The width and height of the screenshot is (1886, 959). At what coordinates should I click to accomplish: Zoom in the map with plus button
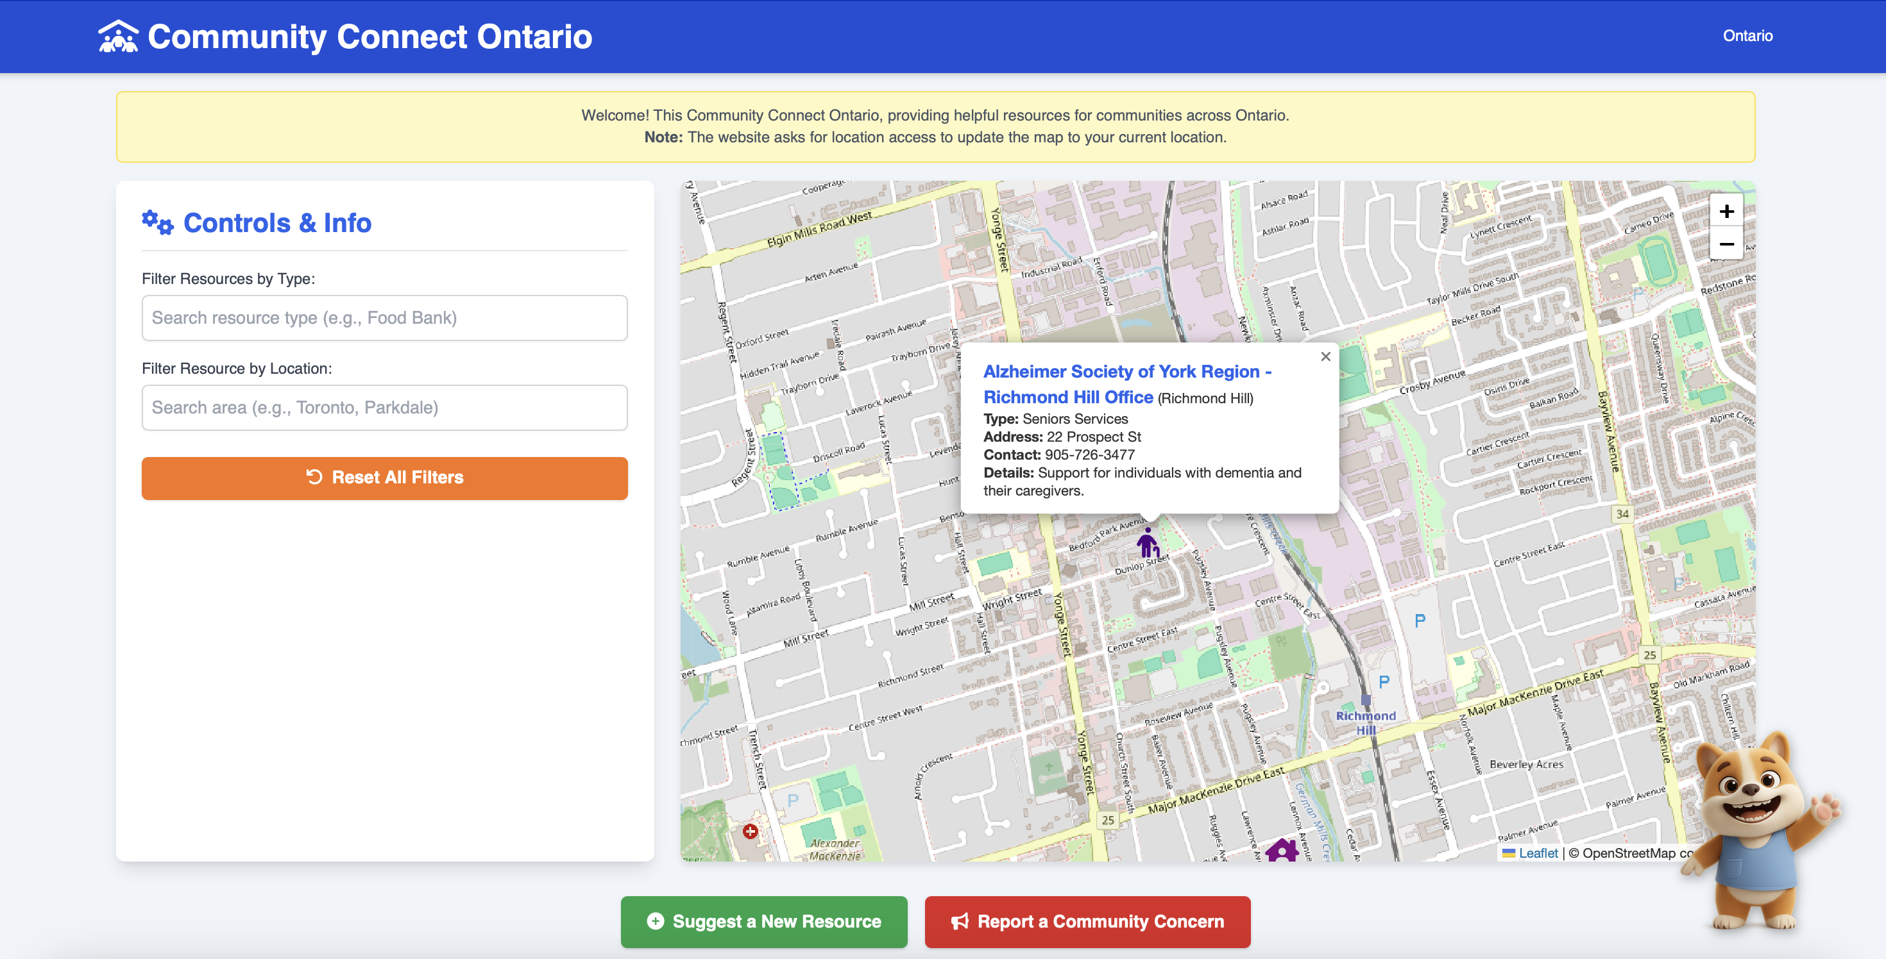[1726, 212]
